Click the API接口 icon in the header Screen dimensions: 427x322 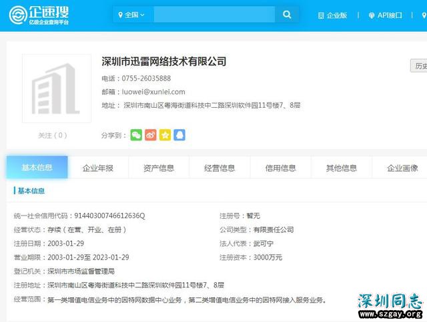(372, 15)
